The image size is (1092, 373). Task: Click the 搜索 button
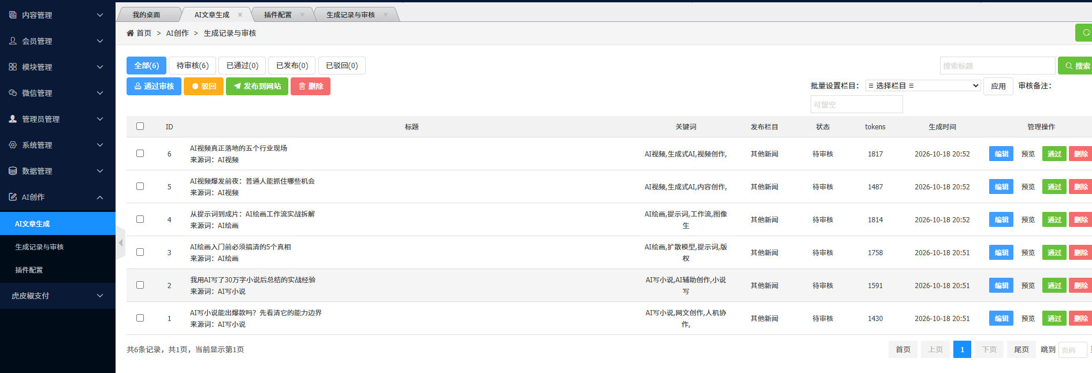(x=1075, y=66)
